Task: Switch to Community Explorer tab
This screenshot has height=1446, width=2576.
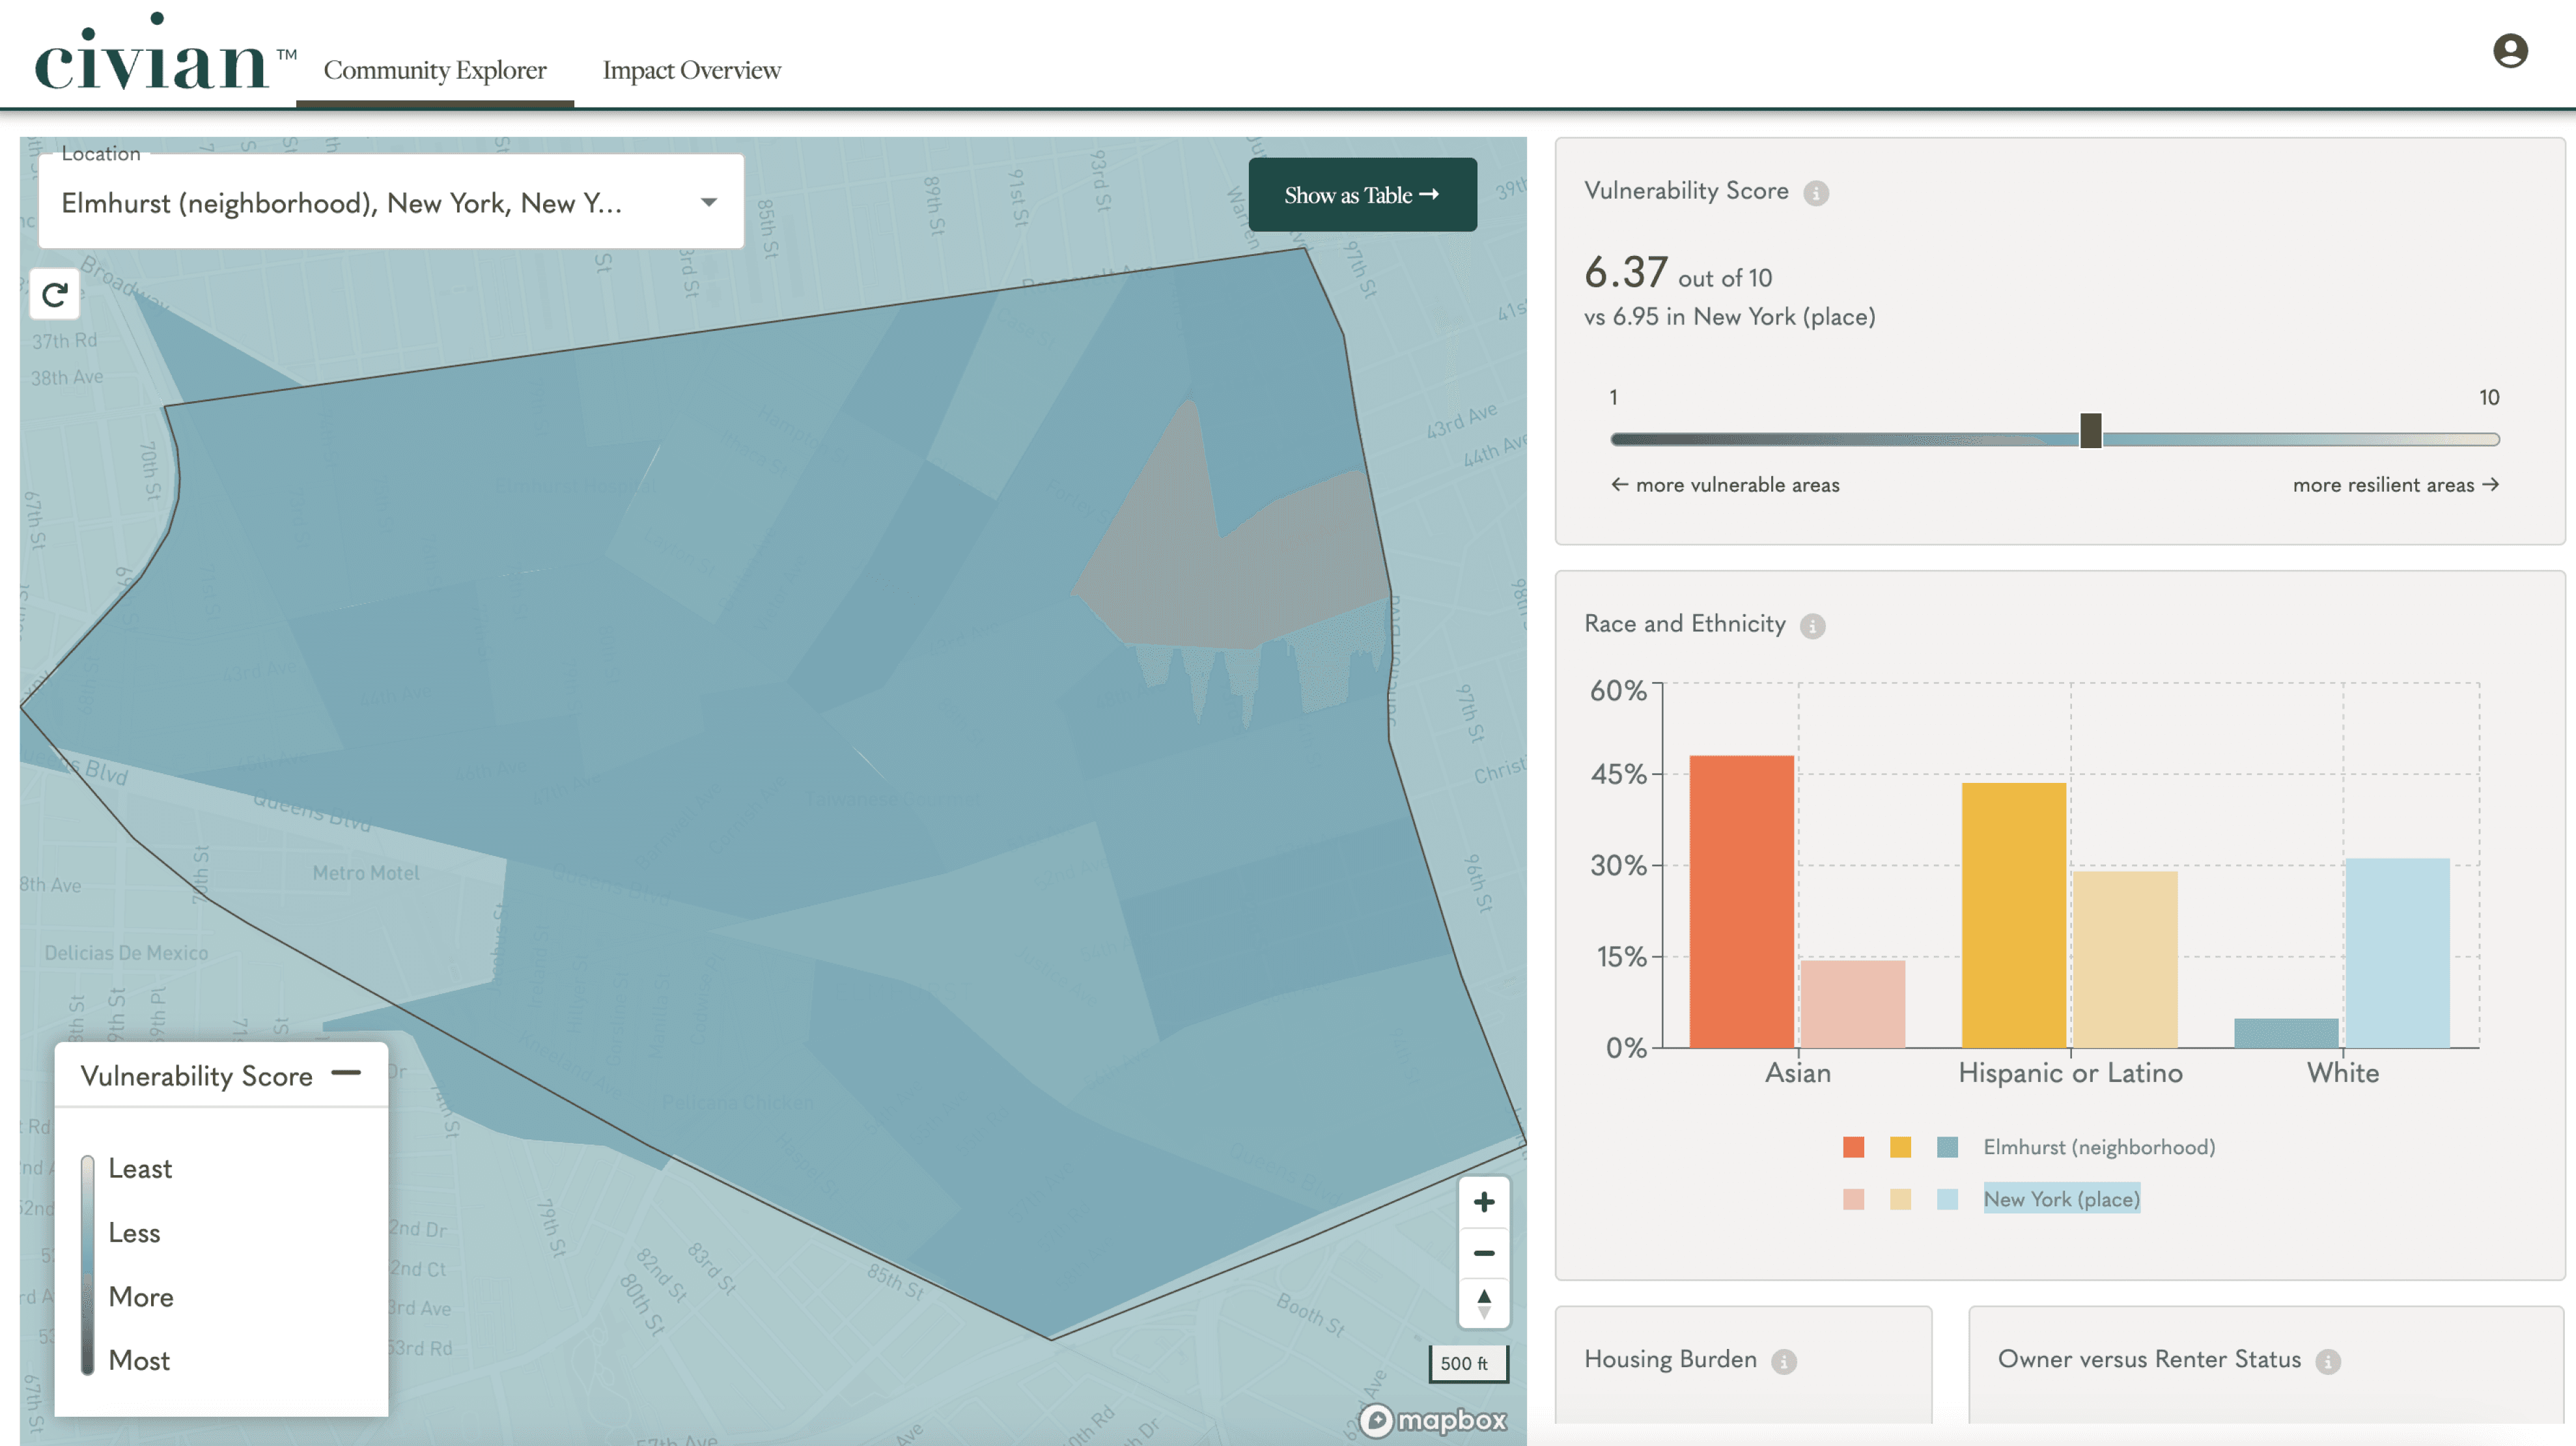Action: click(x=435, y=70)
